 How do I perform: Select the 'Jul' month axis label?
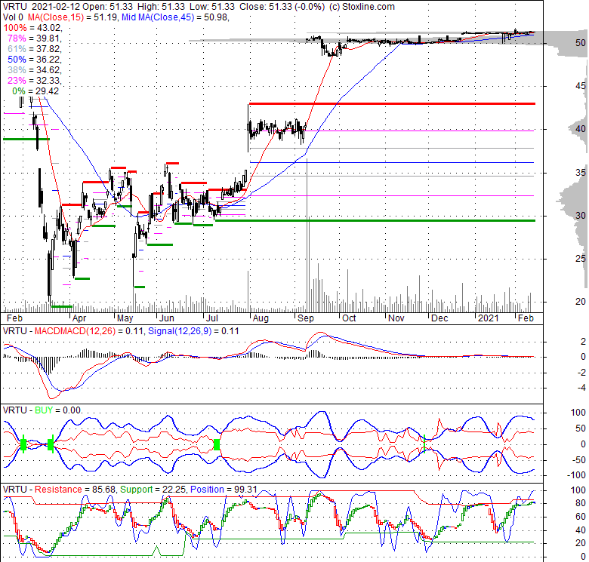click(212, 318)
